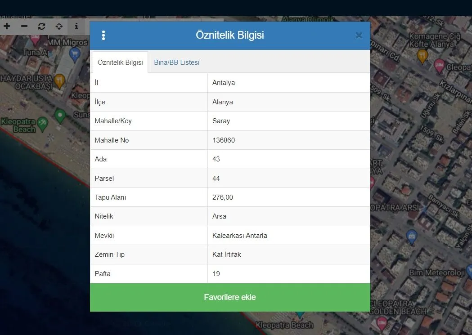Click the pink Cleopatra hotel marker
This screenshot has height=335, width=472.
tap(440, 66)
